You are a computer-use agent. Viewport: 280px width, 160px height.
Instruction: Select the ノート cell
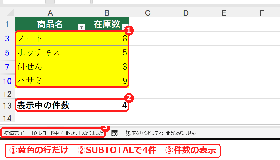[x=50, y=38]
